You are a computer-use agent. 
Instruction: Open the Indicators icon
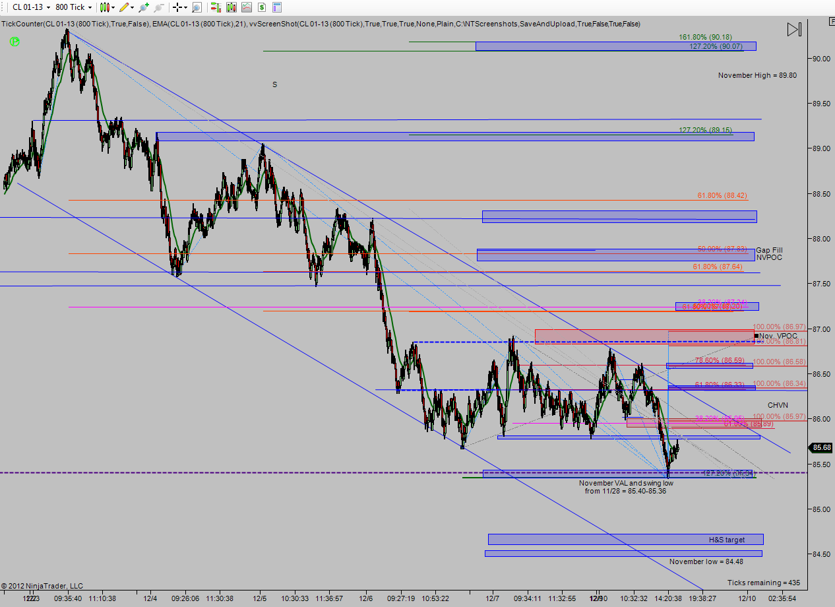(246, 7)
